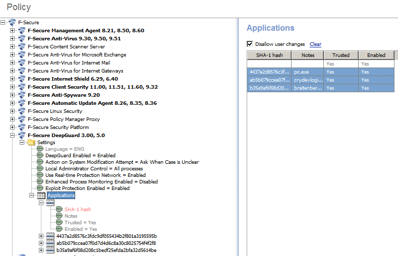
Task: Click the table row icon of 4437a2d8576c entry
Action: coord(50,236)
